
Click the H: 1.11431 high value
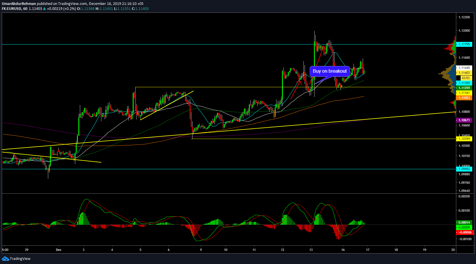tap(104, 9)
